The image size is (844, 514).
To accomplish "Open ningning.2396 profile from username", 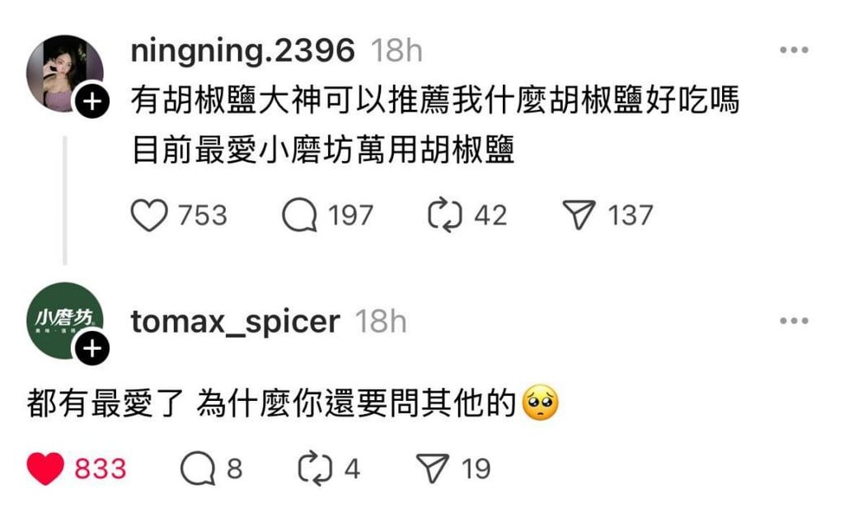I will 243,50.
